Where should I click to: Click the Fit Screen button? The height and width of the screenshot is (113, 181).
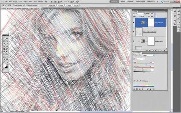pos(61,5)
